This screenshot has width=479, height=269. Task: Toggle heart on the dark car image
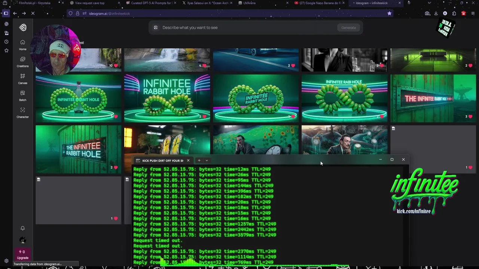coord(293,66)
